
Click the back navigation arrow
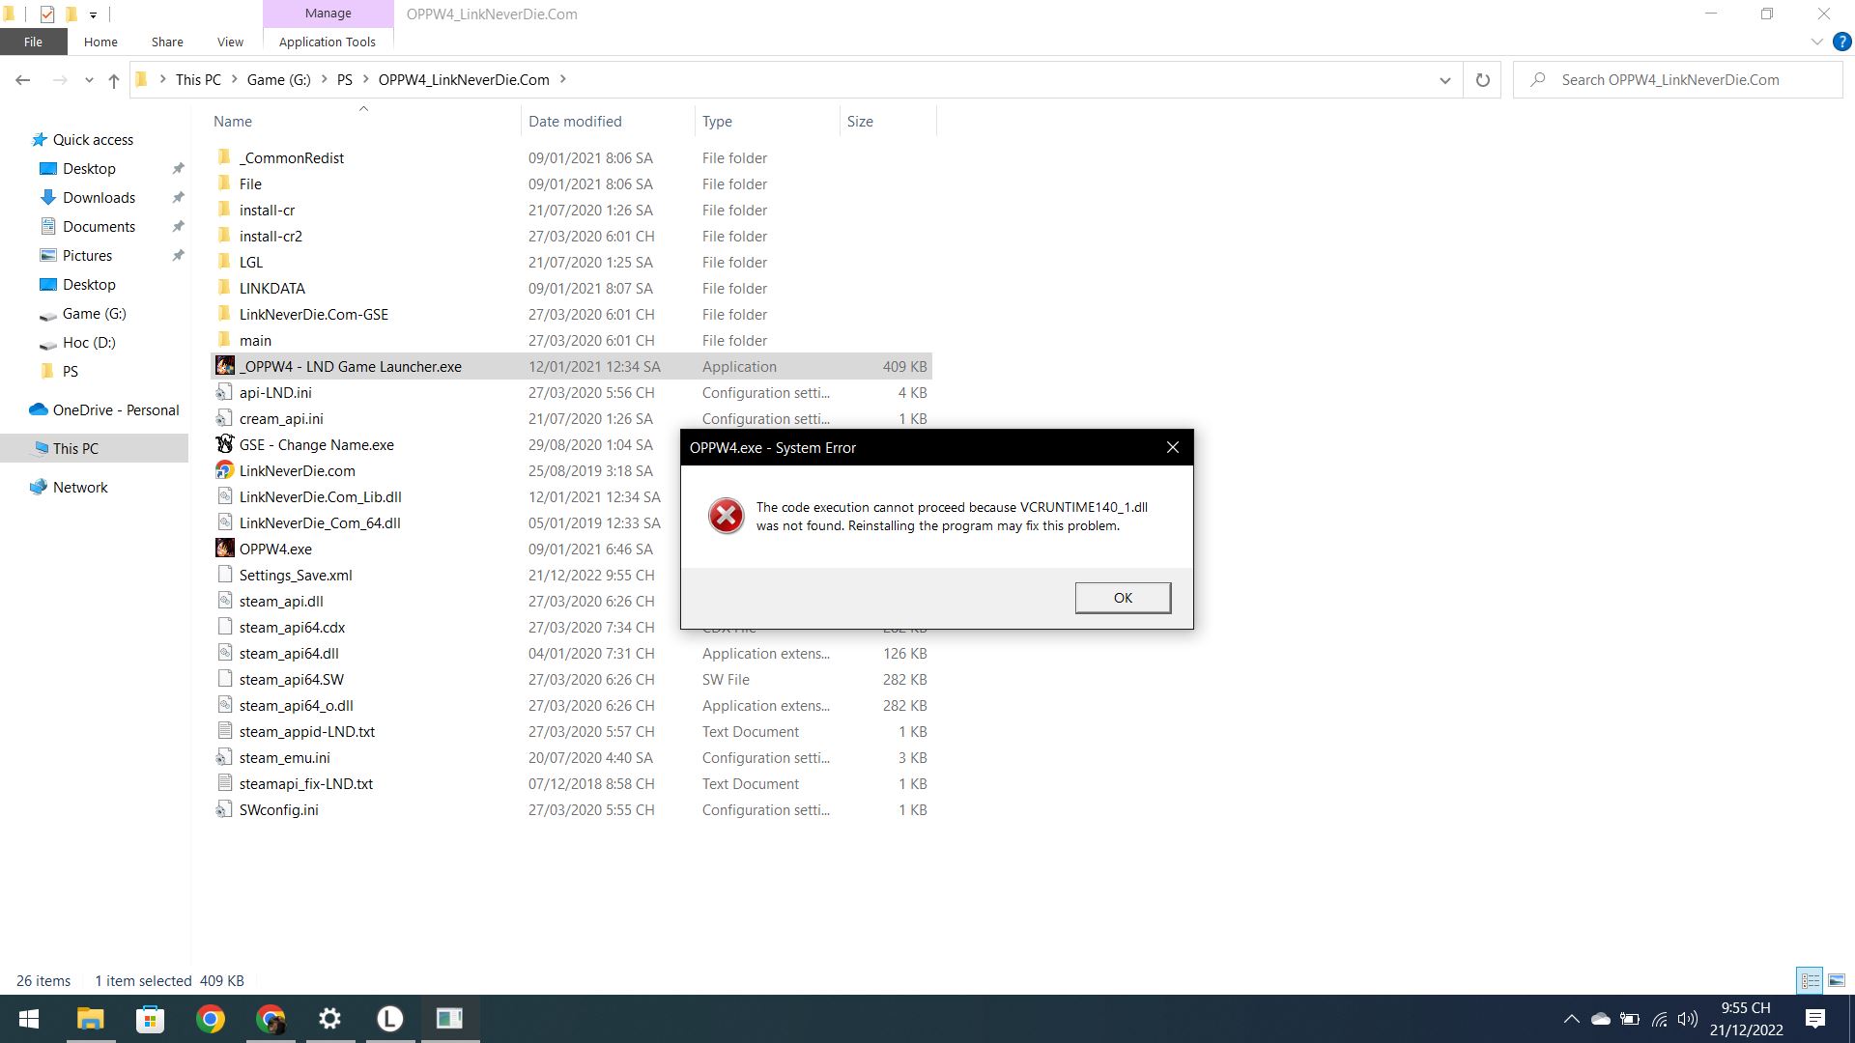[x=23, y=80]
